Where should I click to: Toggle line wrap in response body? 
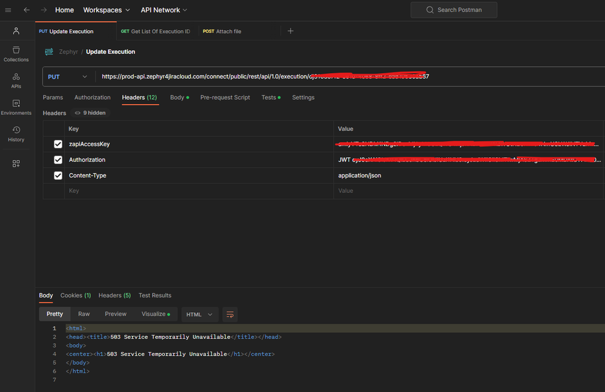click(230, 315)
